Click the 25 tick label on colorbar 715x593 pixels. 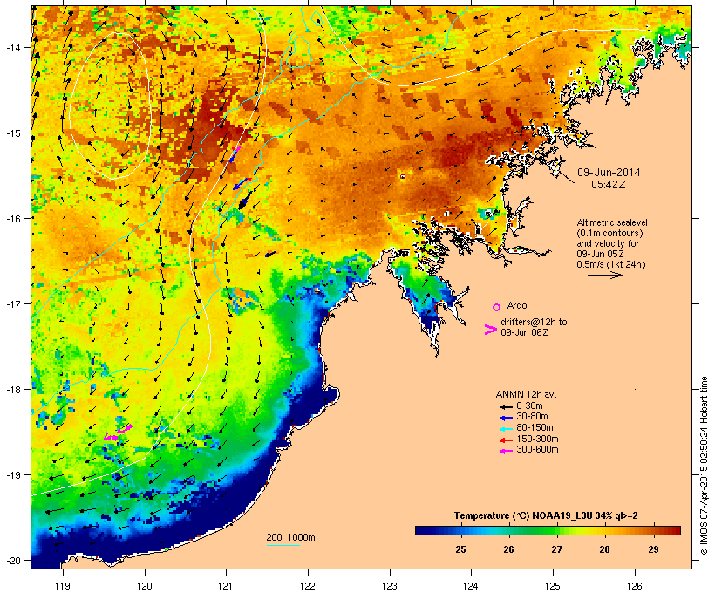point(460,549)
